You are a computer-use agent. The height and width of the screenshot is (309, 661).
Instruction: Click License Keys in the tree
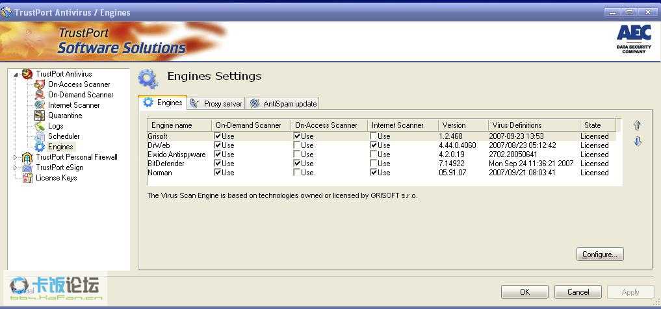coord(56,178)
